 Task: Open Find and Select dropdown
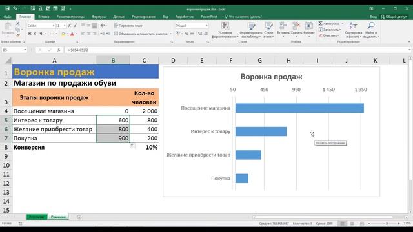371,30
